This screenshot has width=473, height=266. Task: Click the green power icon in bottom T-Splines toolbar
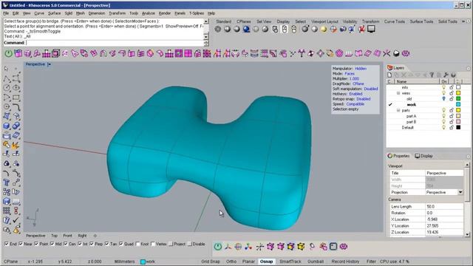tap(218, 247)
